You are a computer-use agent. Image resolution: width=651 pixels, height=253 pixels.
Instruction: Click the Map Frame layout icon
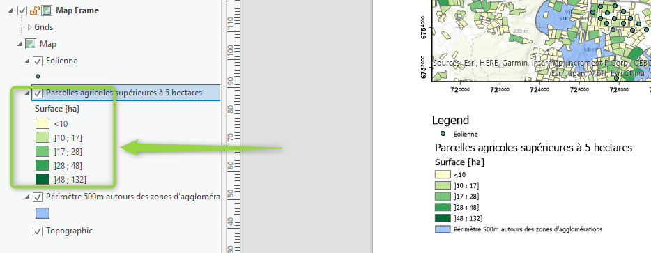click(x=47, y=10)
